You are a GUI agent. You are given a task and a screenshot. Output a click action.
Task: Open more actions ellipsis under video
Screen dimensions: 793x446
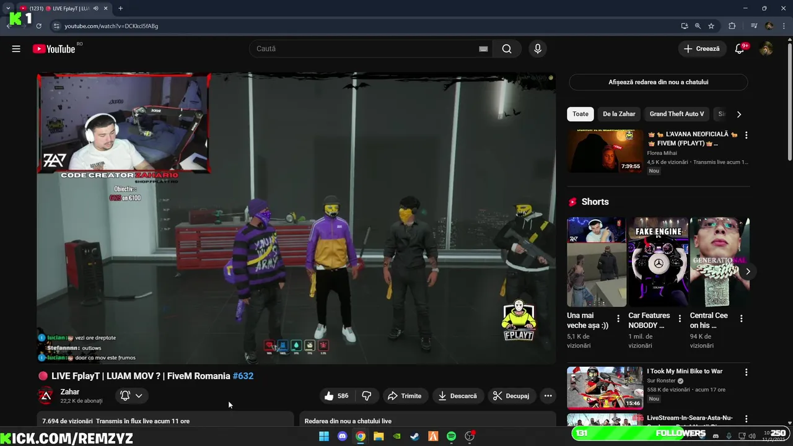pos(548,396)
